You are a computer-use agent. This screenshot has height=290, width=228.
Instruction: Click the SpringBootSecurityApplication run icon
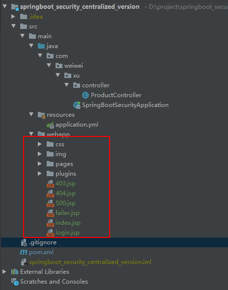point(77,105)
